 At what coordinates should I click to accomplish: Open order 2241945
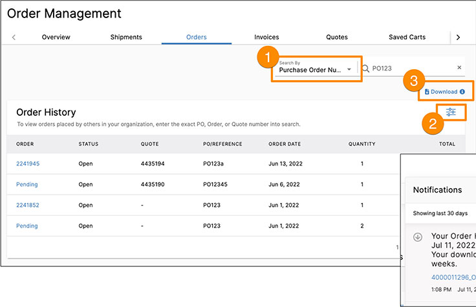28,164
